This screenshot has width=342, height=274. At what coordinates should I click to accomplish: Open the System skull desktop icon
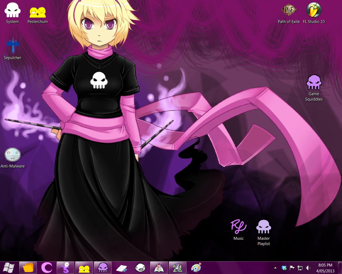12,13
